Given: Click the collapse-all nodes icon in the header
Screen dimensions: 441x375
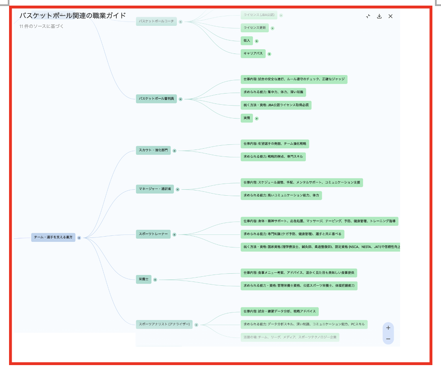Looking at the screenshot, I should pyautogui.click(x=368, y=16).
